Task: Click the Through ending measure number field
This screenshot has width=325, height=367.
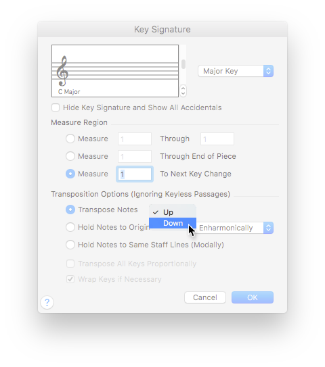Action: [217, 139]
